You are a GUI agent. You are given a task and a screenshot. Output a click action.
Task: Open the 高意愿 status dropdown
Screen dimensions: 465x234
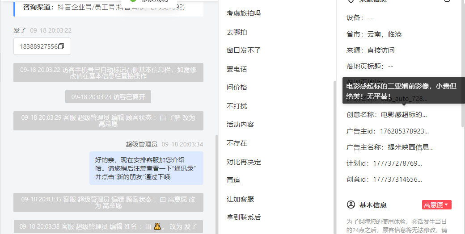click(436, 205)
